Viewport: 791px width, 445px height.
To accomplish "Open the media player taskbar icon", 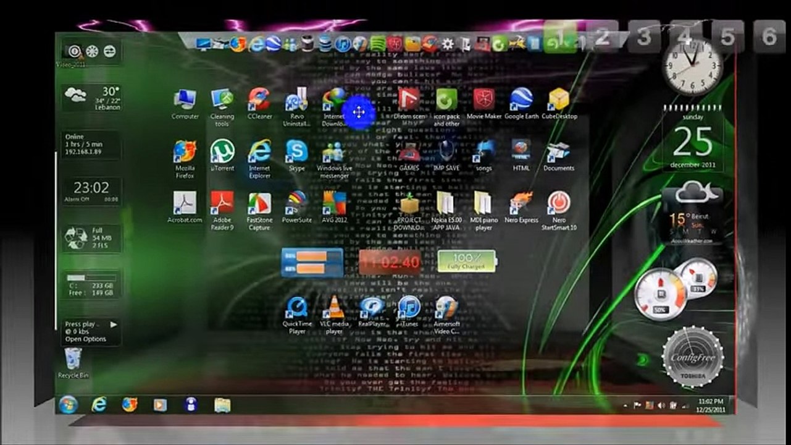I will 160,405.
